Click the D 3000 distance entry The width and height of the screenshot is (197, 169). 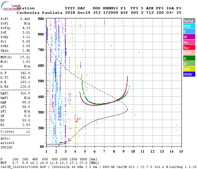83,159
